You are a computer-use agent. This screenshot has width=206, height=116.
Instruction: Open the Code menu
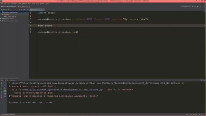tap(19, 4)
